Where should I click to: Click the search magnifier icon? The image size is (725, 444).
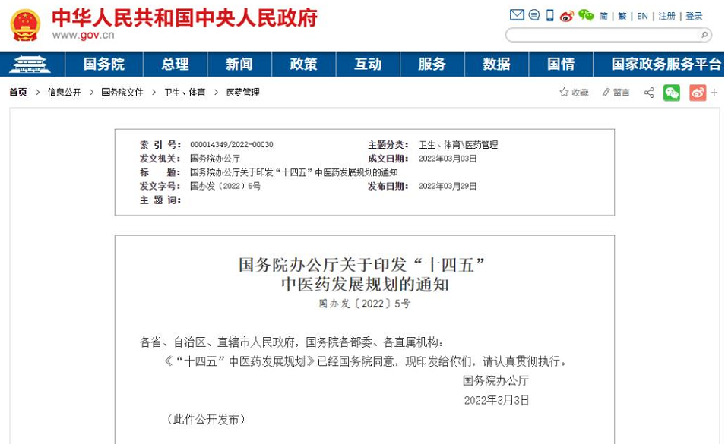(x=704, y=35)
